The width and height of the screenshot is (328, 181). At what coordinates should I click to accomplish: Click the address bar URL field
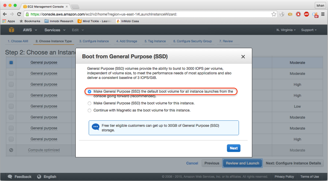(150, 14)
